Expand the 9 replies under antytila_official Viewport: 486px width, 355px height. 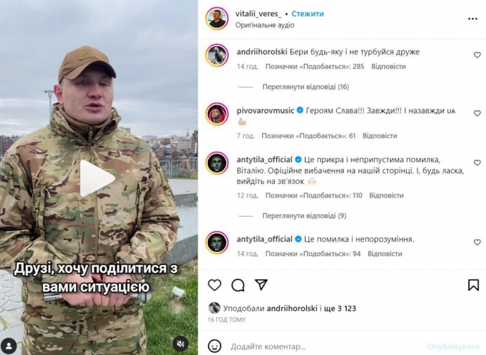point(304,215)
